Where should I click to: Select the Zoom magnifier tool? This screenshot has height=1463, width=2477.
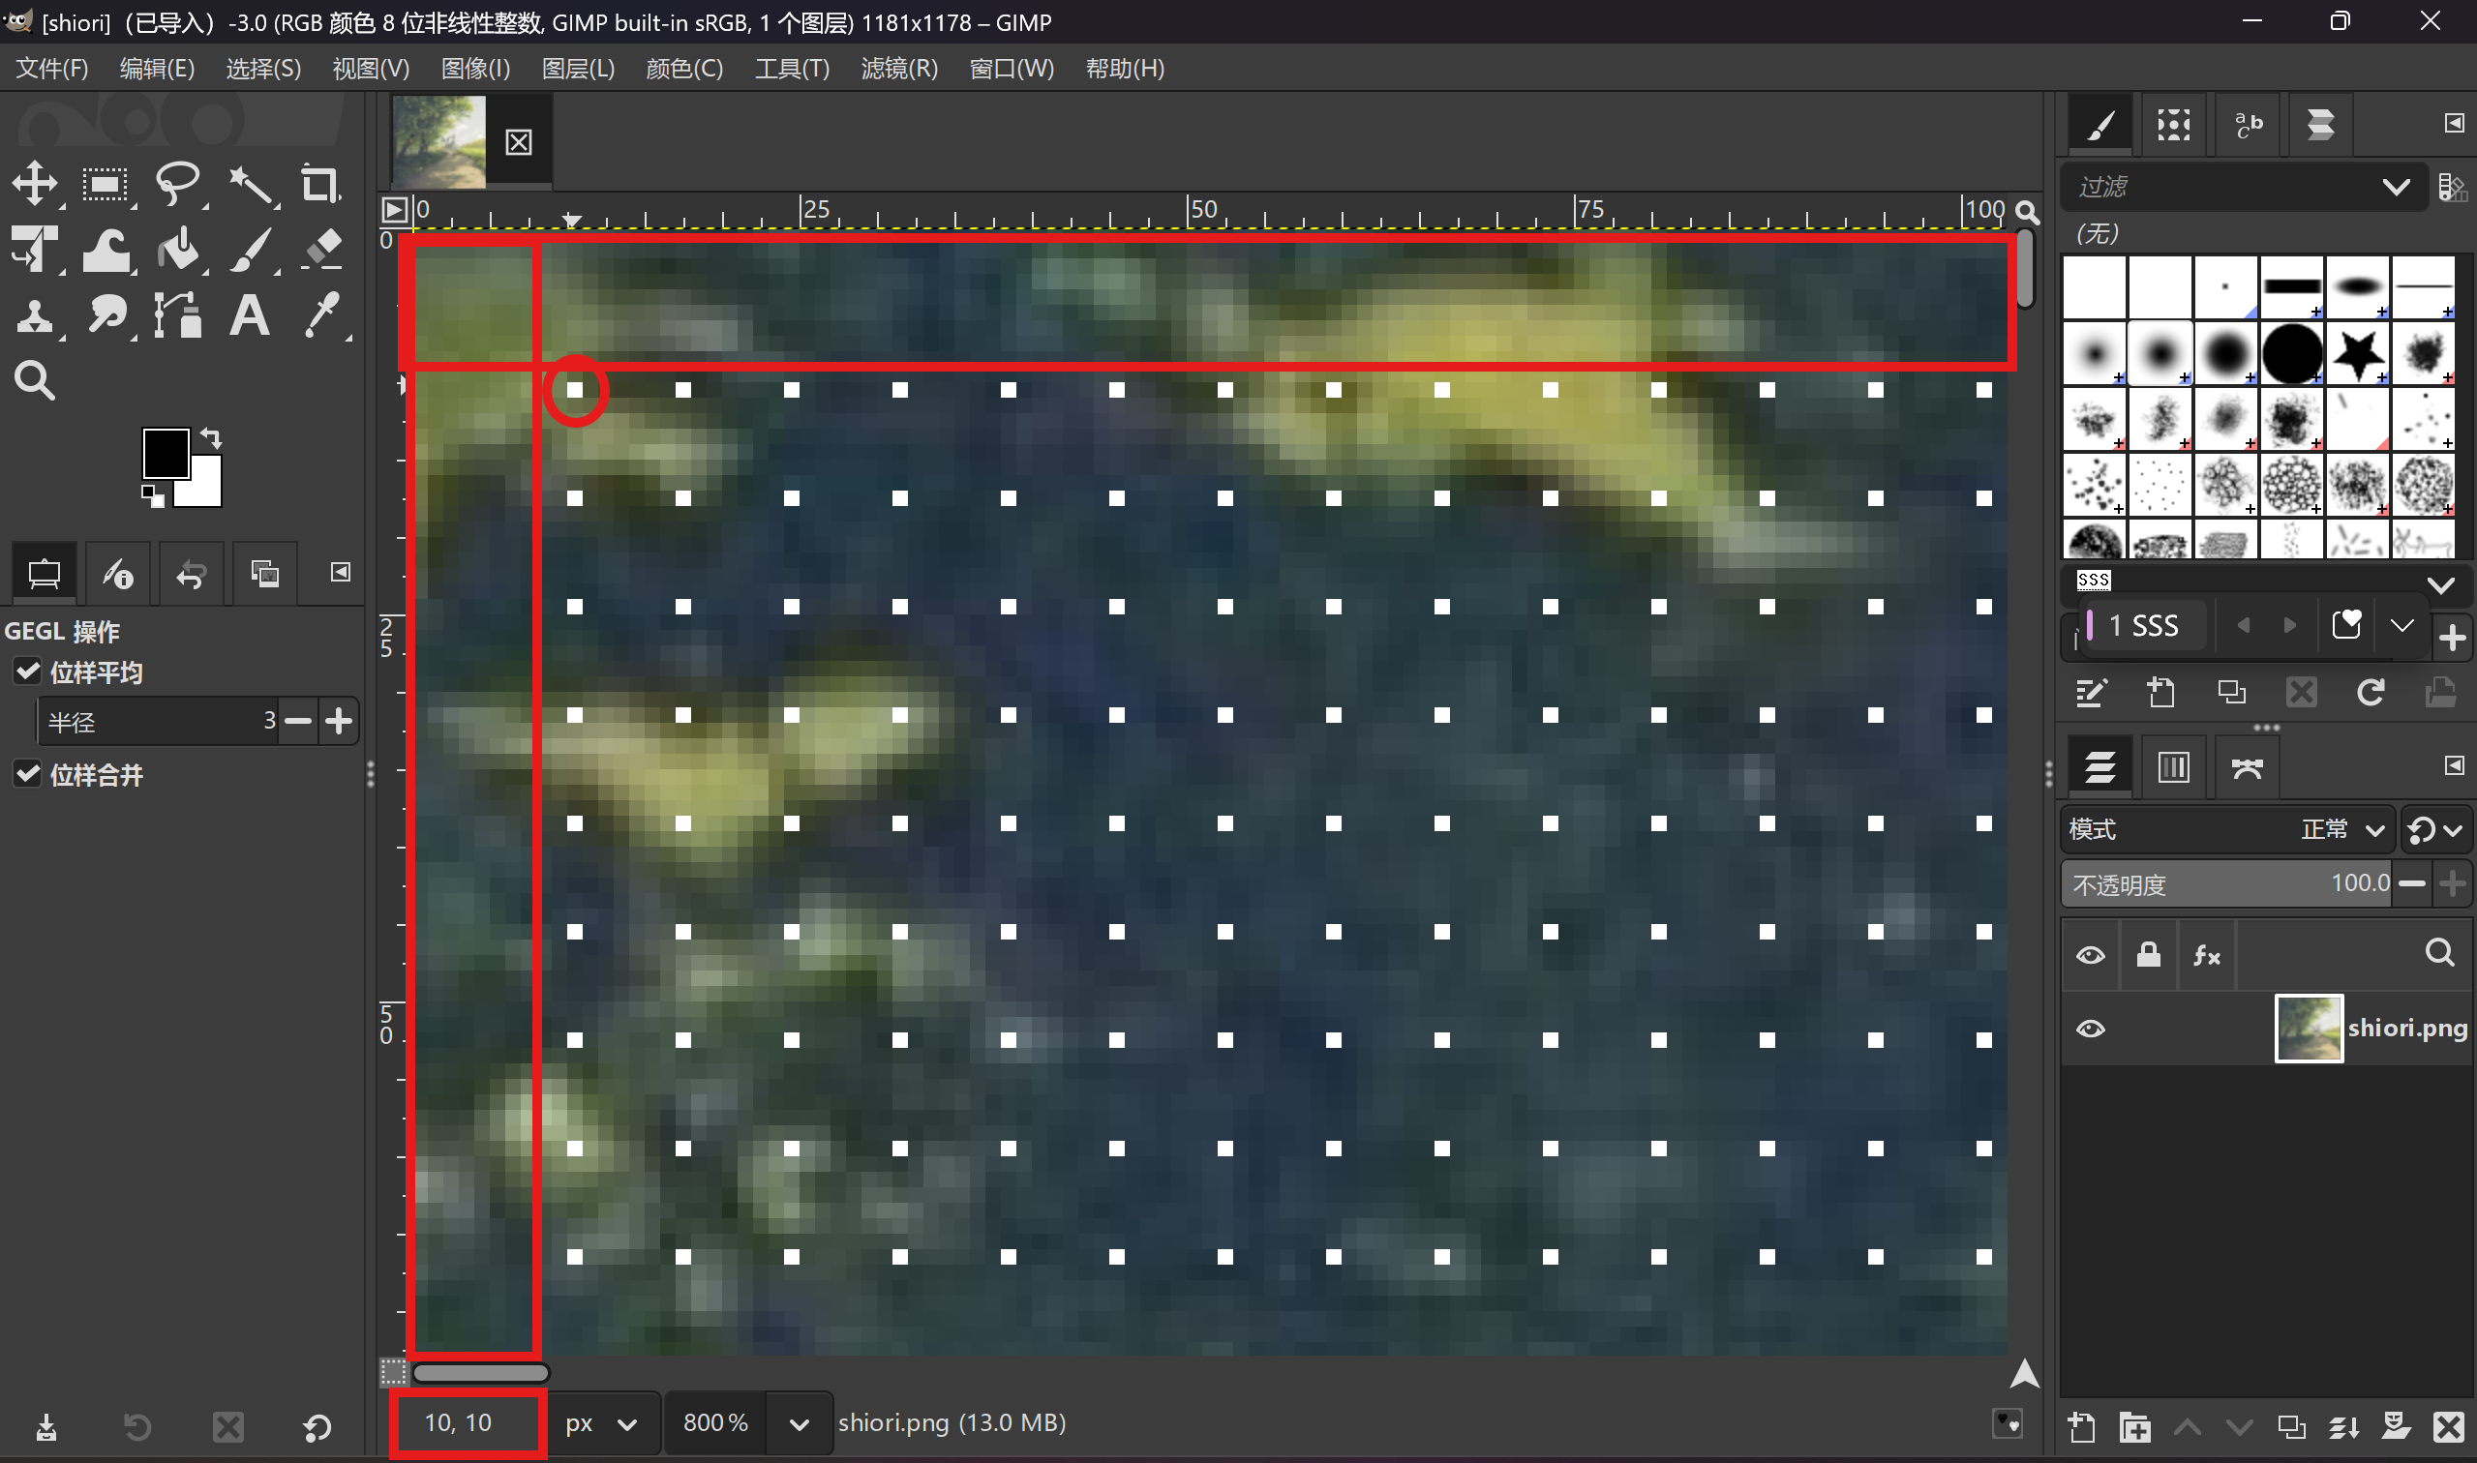click(x=35, y=380)
